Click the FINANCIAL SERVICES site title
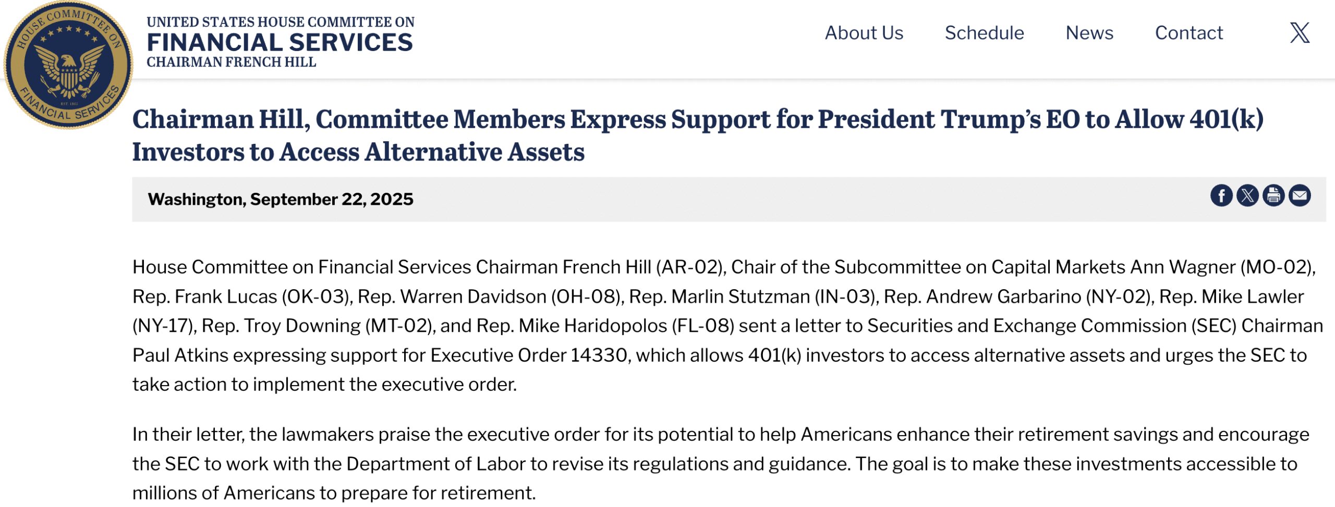The width and height of the screenshot is (1335, 507). coord(280,43)
